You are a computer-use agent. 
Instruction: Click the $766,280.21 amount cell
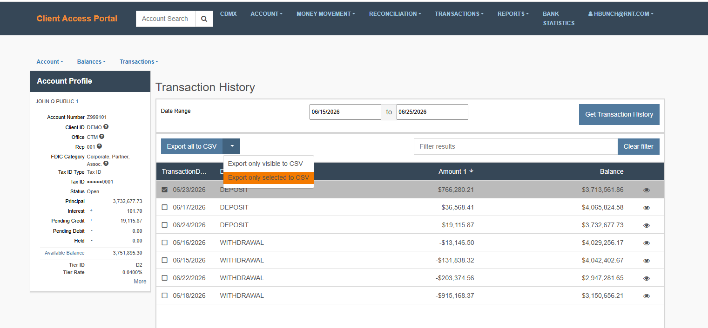pos(456,190)
